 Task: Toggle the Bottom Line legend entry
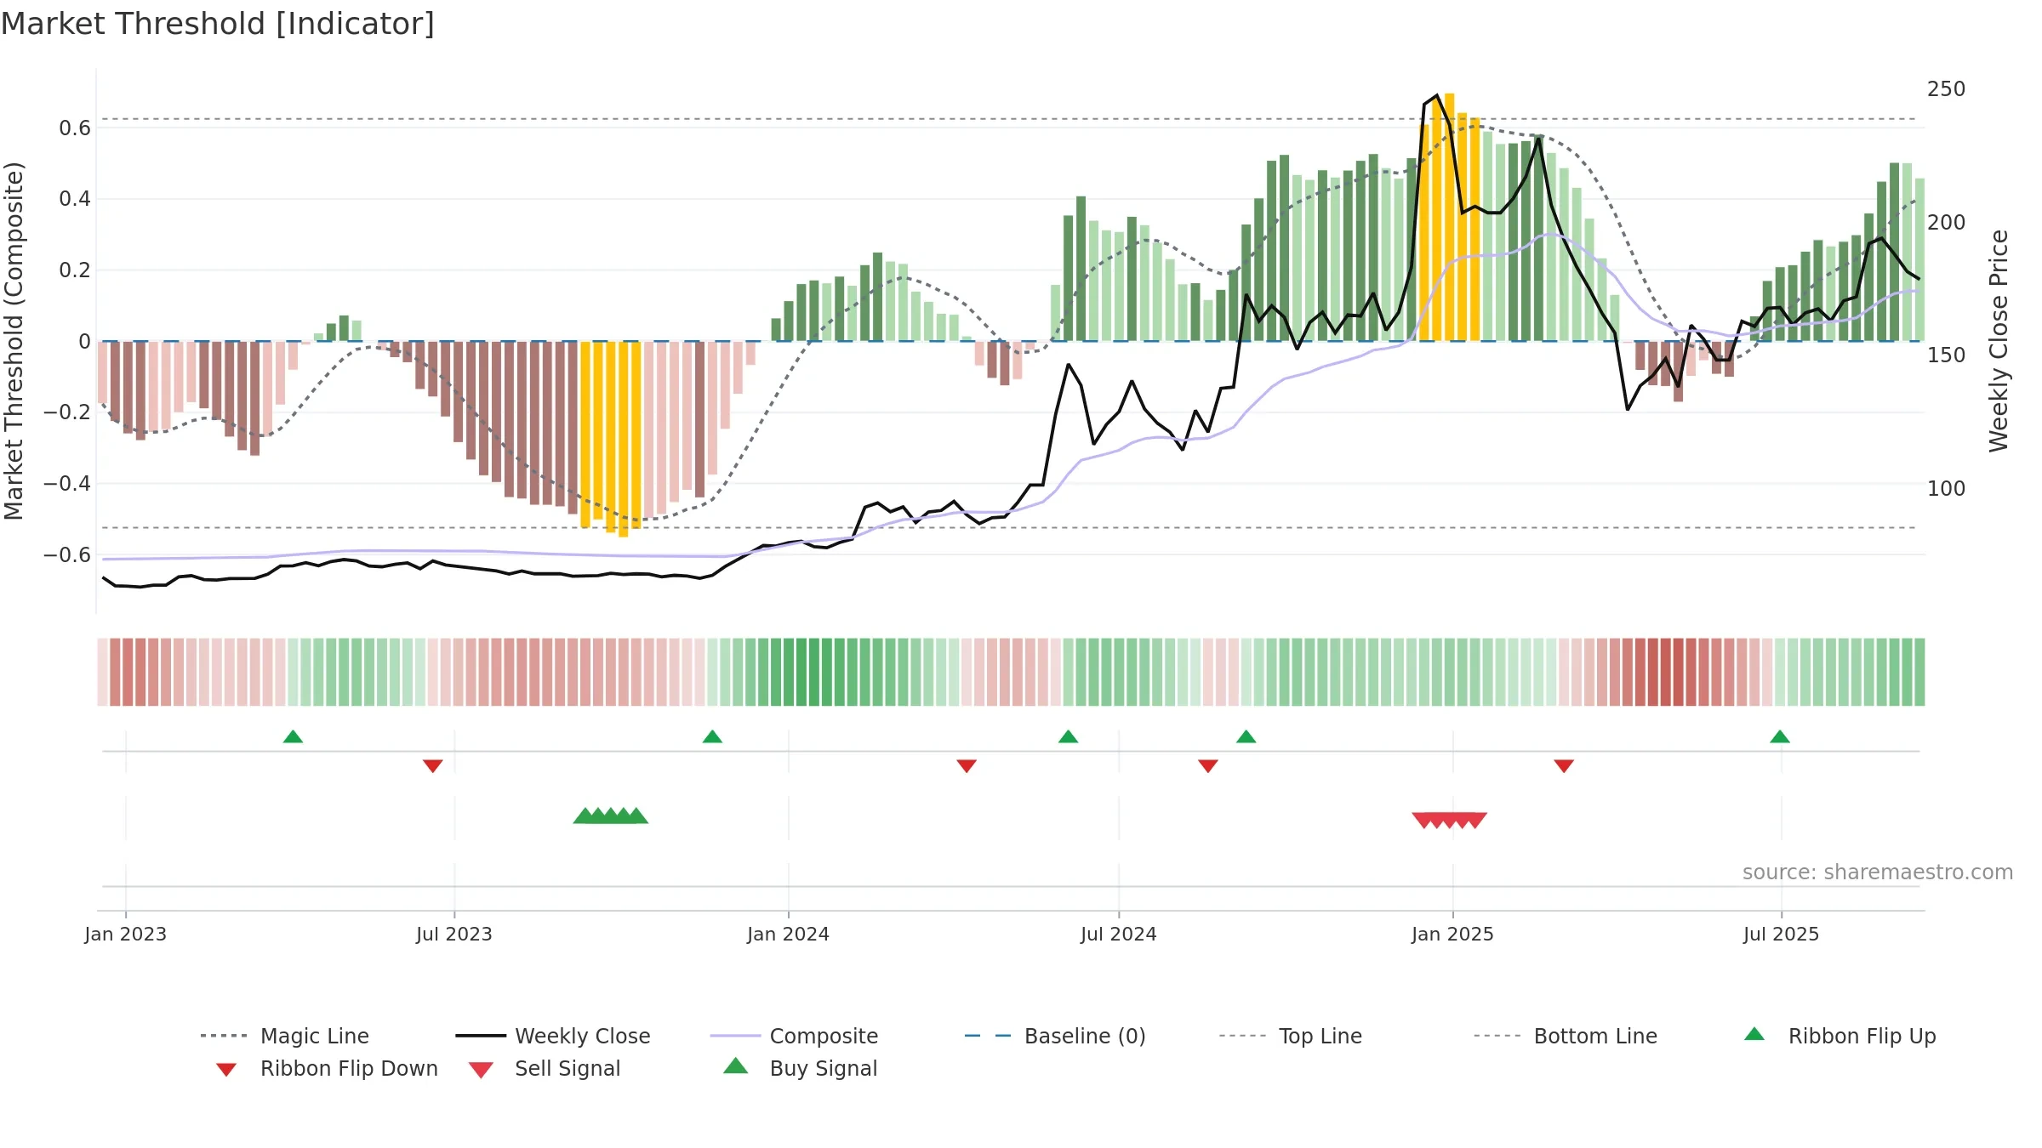pos(1566,1036)
